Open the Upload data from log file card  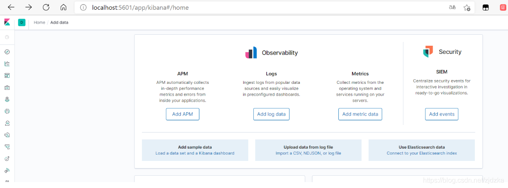pos(309,150)
